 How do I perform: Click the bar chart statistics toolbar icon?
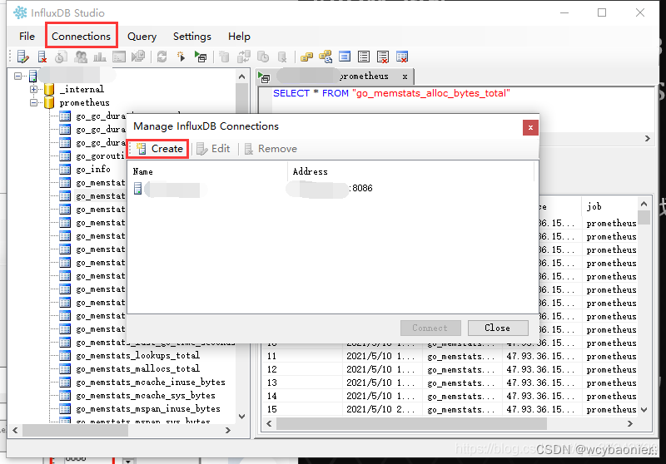(x=99, y=57)
